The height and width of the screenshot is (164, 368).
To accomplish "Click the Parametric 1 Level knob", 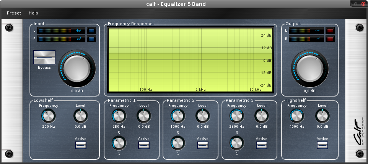I will coord(144,116).
